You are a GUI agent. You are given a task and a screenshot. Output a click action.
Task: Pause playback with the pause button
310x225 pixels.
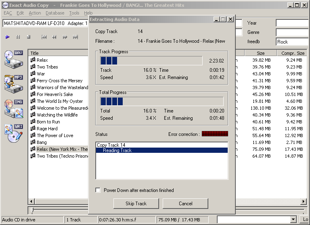click(18, 37)
